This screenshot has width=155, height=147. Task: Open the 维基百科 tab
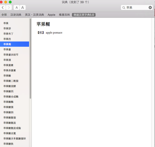64,15
